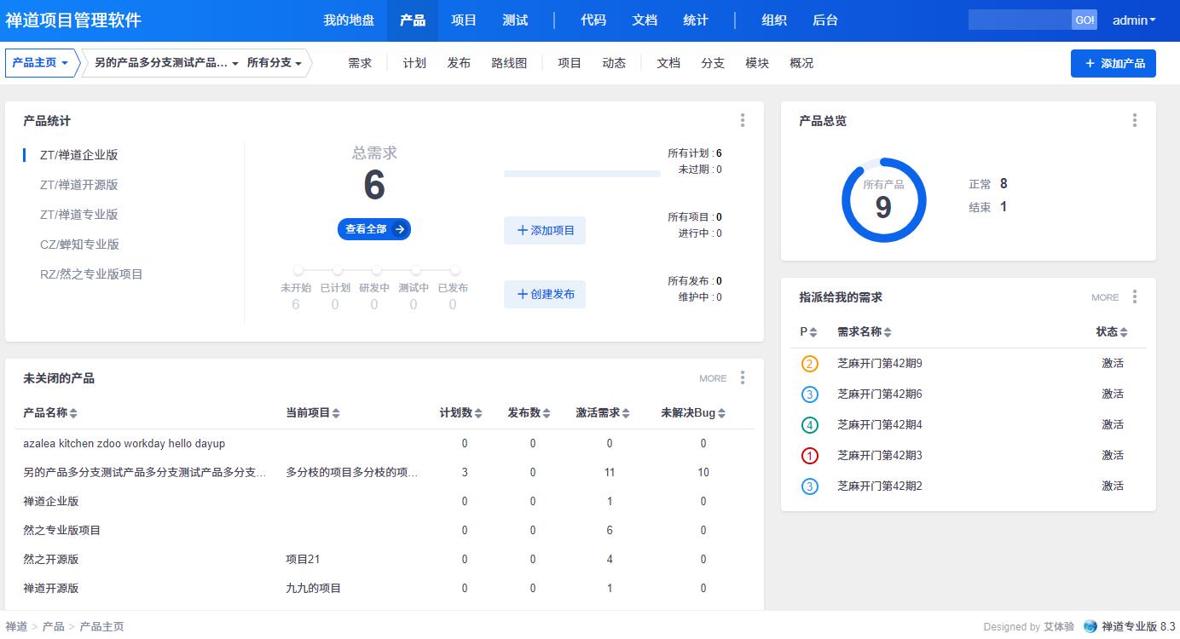Open the 所有分支 branch dropdown

point(274,63)
